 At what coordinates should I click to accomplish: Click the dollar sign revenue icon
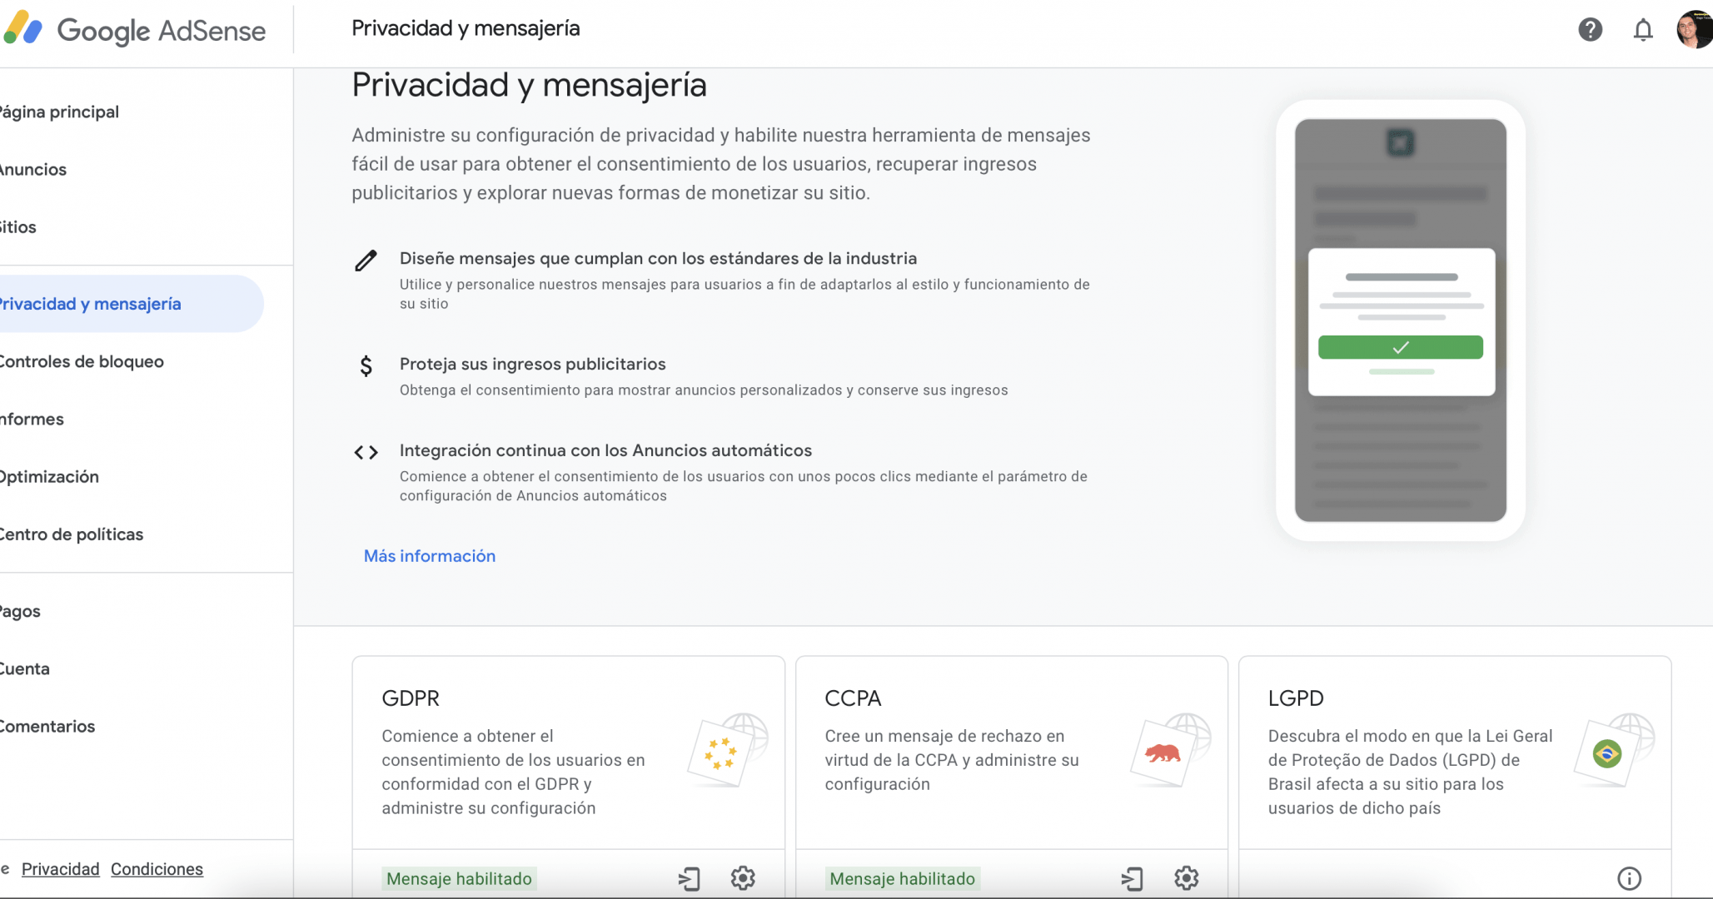366,366
